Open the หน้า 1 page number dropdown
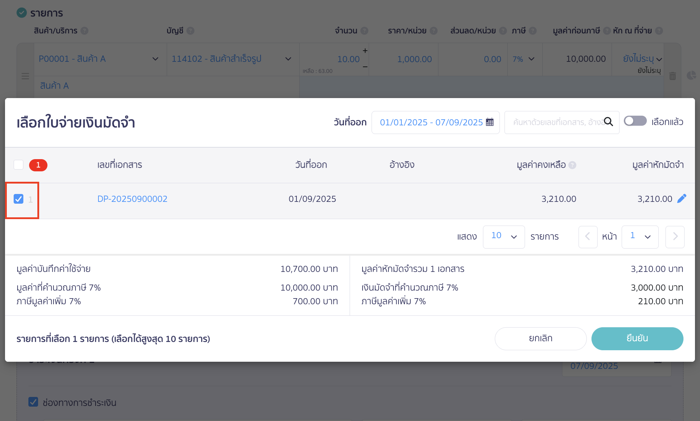Viewport: 700px width, 421px height. [640, 237]
